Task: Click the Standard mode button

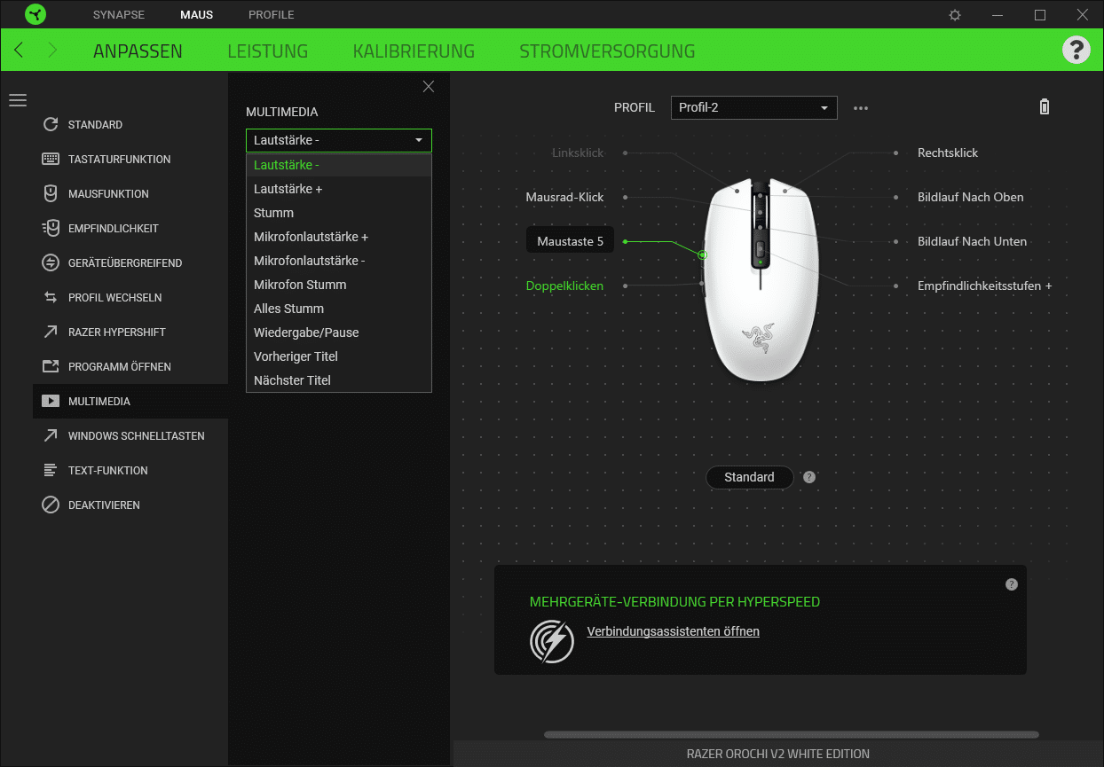Action: [x=749, y=477]
